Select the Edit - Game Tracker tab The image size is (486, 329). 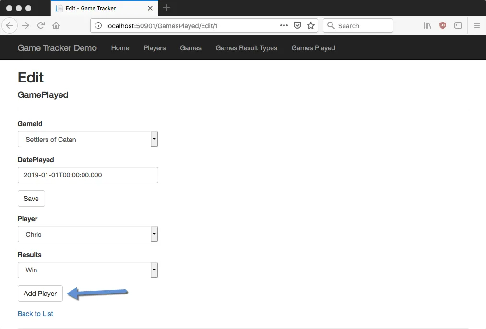tap(105, 8)
